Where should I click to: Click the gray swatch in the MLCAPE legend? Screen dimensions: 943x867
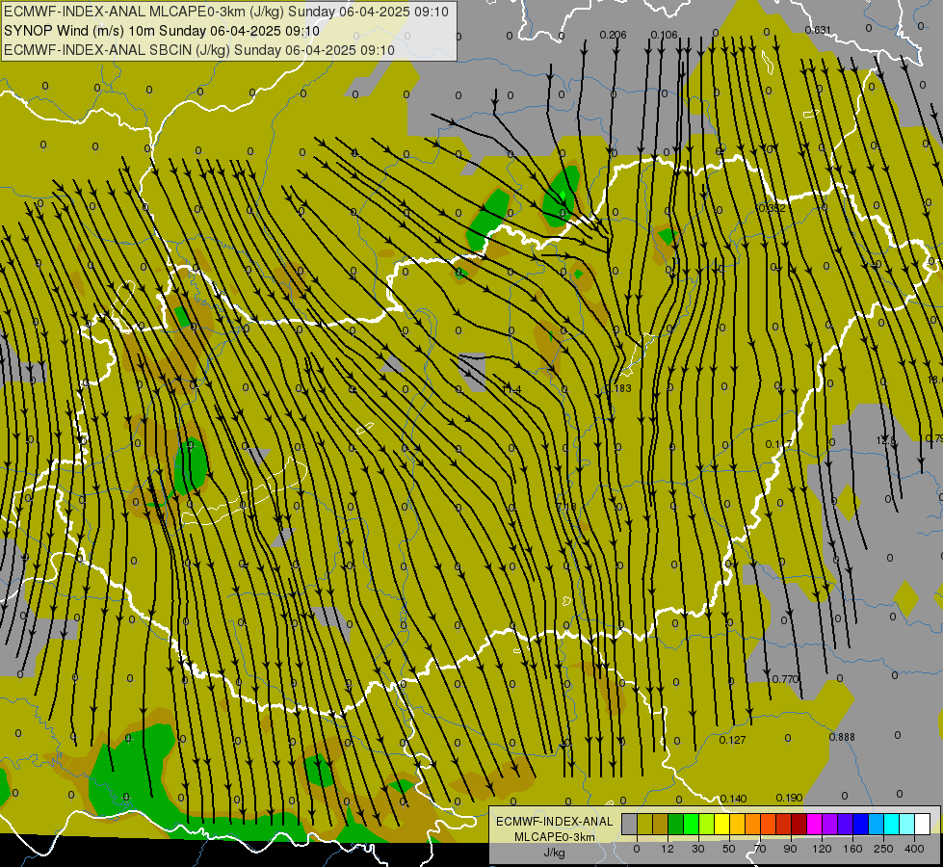(x=630, y=825)
